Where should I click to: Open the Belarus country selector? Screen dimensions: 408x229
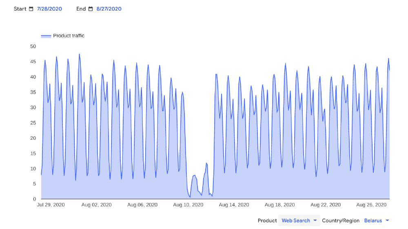(373, 220)
